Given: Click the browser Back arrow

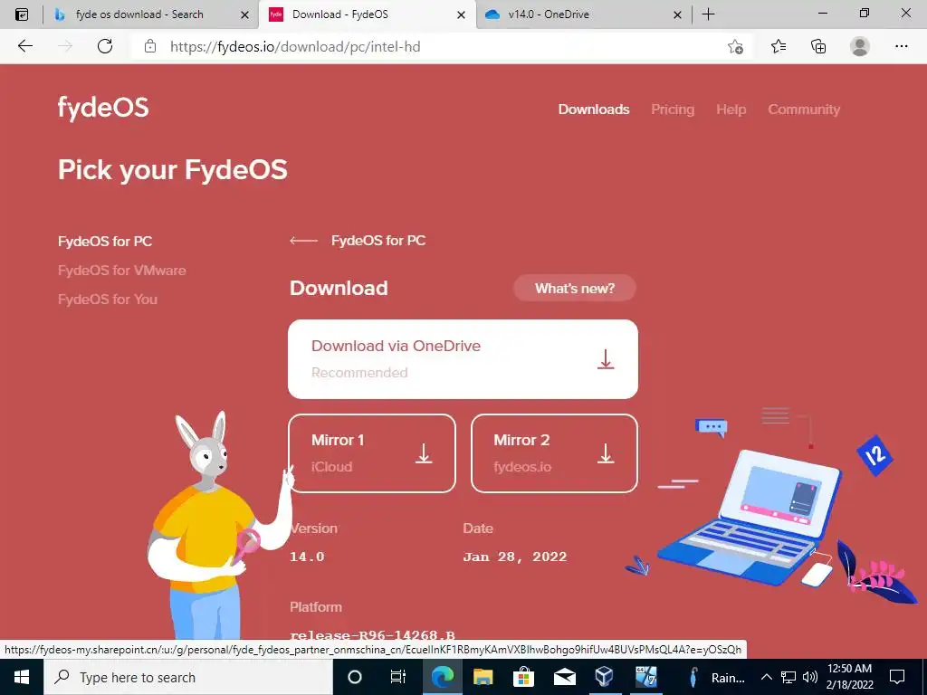Looking at the screenshot, I should coord(24,46).
